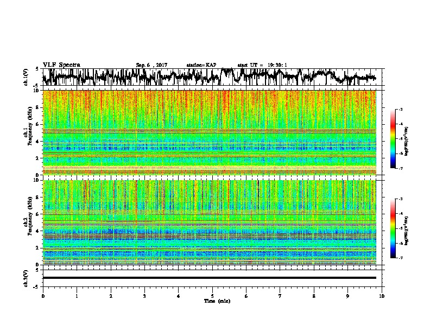430x332 pixels.
Task: Click the ch.1 colorbar log(PSD) label
Action: pyautogui.click(x=406, y=142)
